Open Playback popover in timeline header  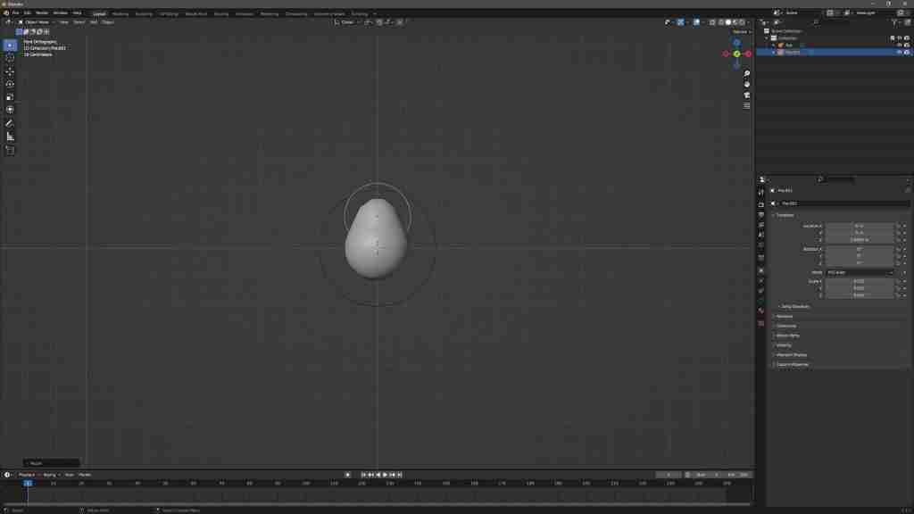(28, 475)
